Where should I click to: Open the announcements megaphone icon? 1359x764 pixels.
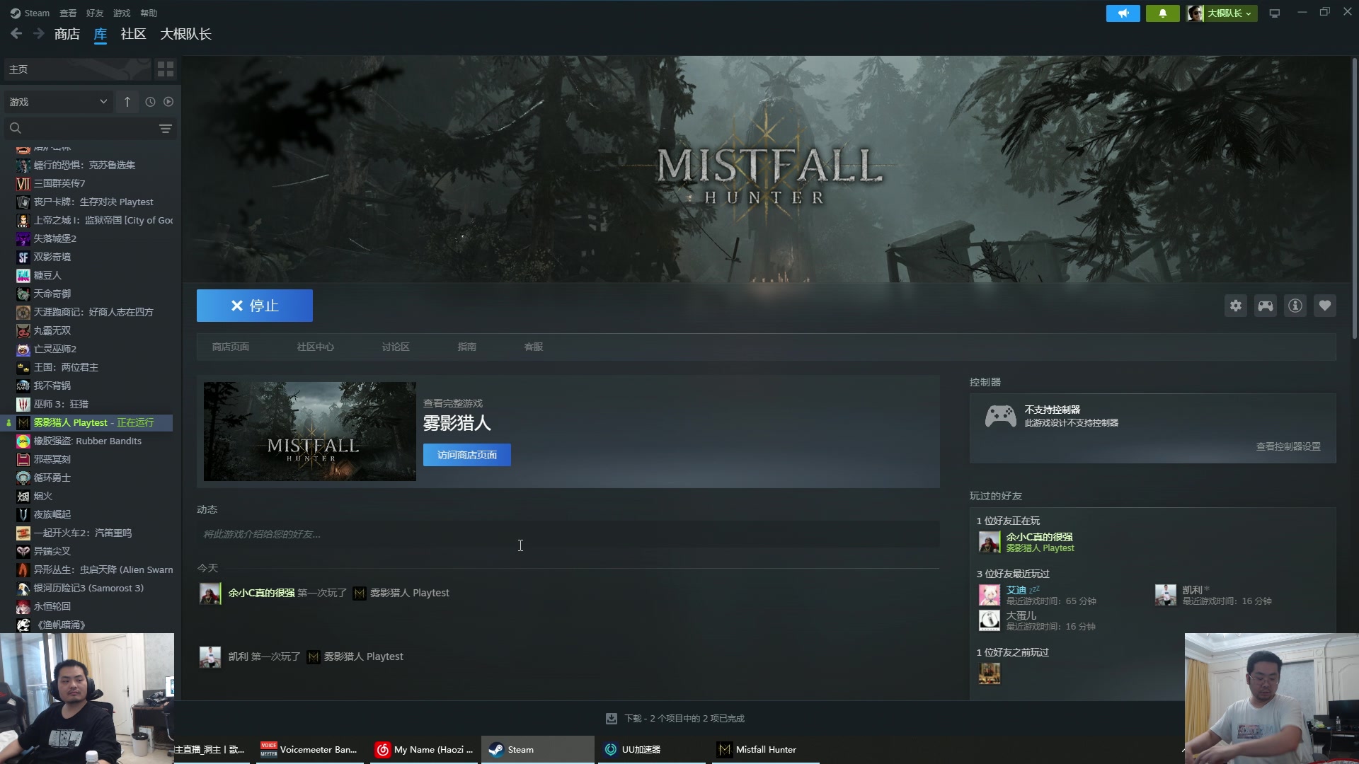point(1123,13)
